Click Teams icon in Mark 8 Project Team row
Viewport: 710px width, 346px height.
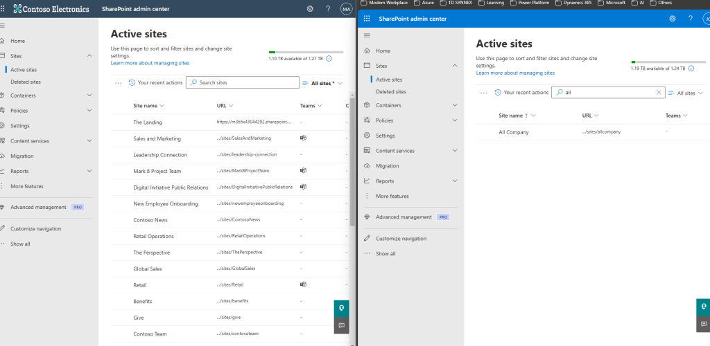(304, 170)
